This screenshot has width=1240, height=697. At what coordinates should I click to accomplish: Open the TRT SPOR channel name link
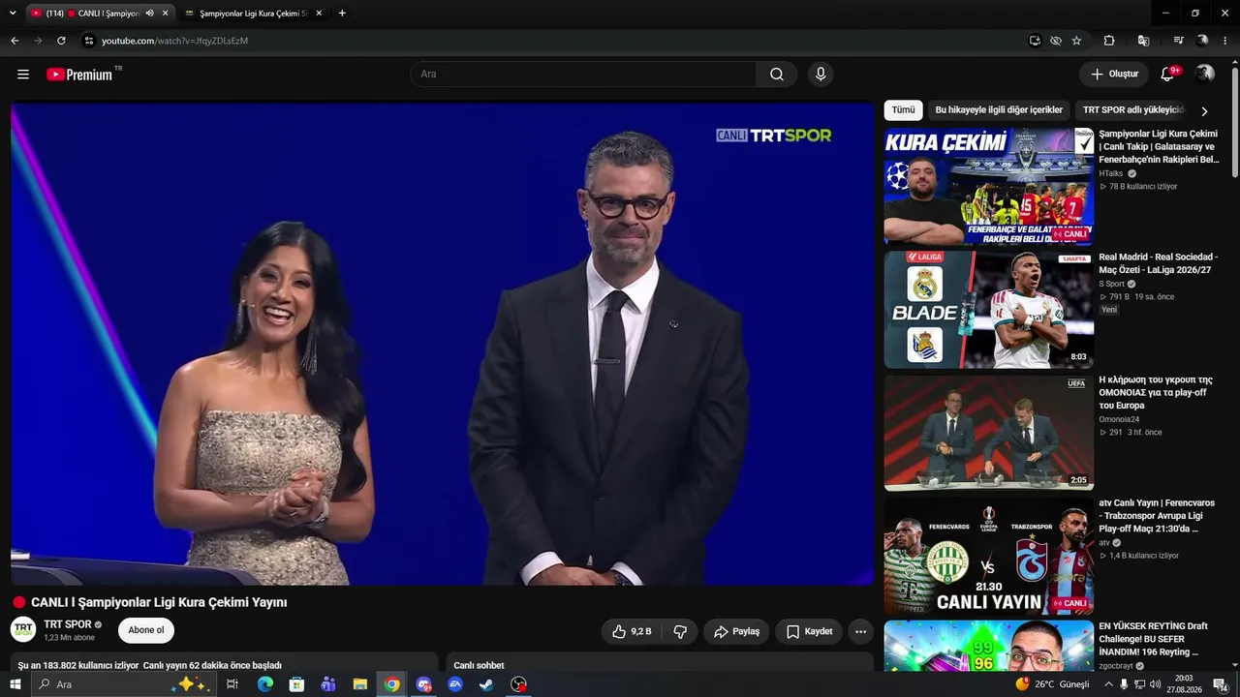coord(68,624)
